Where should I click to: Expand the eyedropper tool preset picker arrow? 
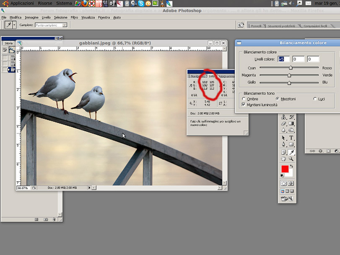point(15,25)
